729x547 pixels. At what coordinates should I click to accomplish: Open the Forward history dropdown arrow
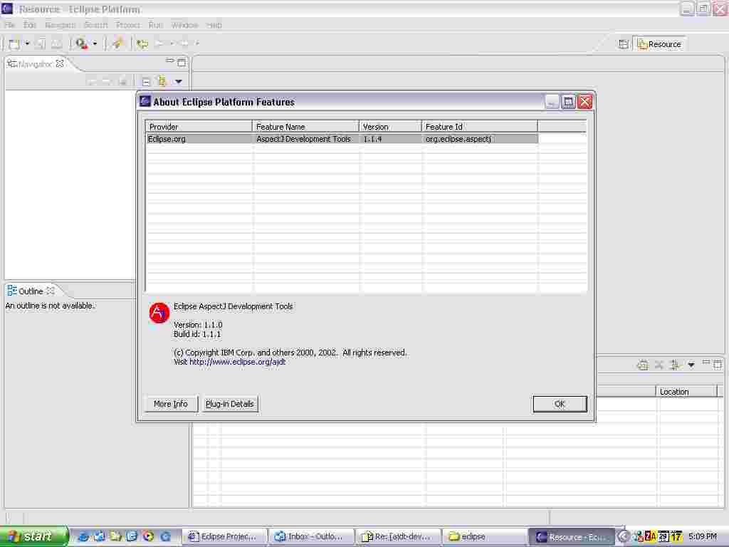click(x=197, y=44)
